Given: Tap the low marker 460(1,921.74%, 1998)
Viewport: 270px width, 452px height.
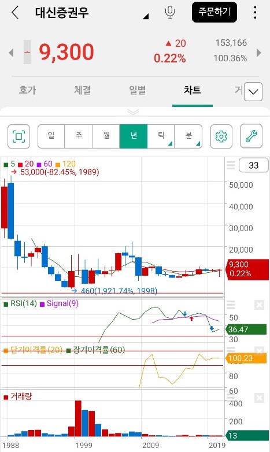Looking at the screenshot, I should coord(119,291).
